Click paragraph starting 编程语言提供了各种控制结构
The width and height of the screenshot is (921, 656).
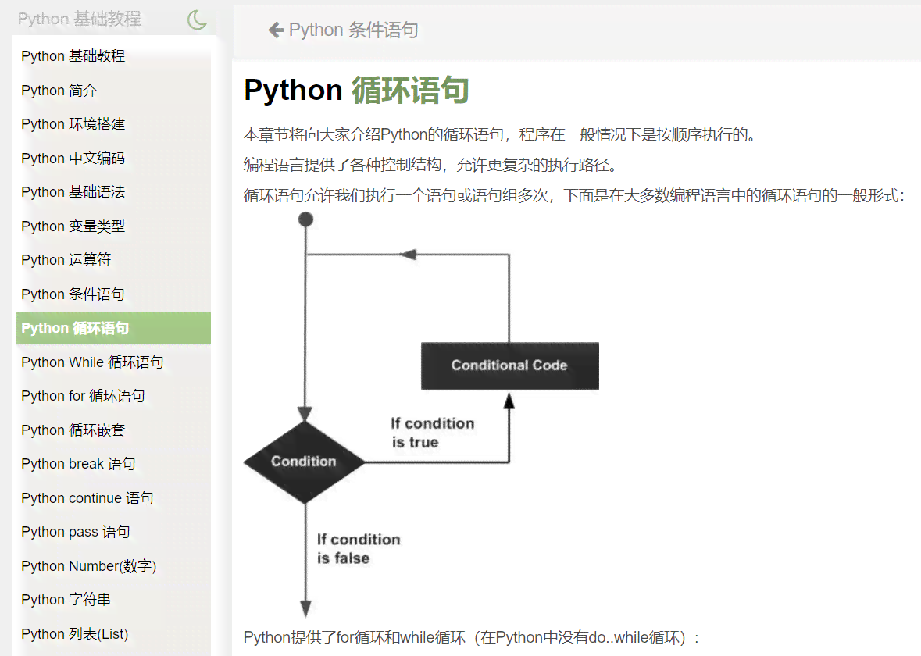tap(431, 165)
